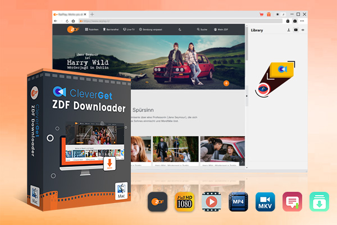The height and width of the screenshot is (225, 337).
Task: Reload the page with the refresh icon
Action: coord(67,21)
